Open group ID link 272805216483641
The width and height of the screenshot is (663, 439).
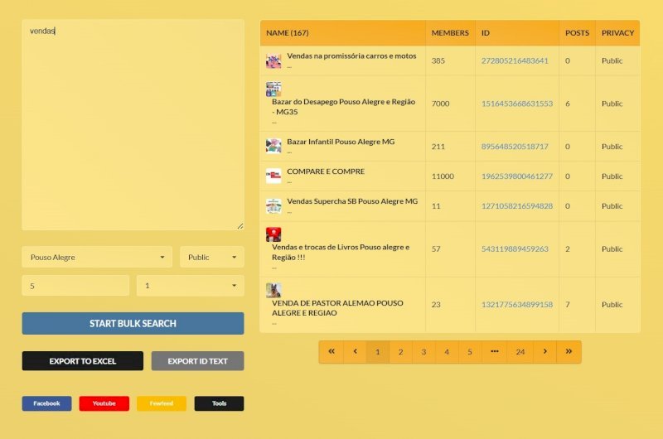(515, 60)
